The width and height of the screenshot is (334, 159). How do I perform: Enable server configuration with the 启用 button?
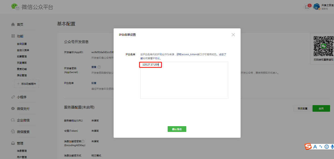click(321, 108)
